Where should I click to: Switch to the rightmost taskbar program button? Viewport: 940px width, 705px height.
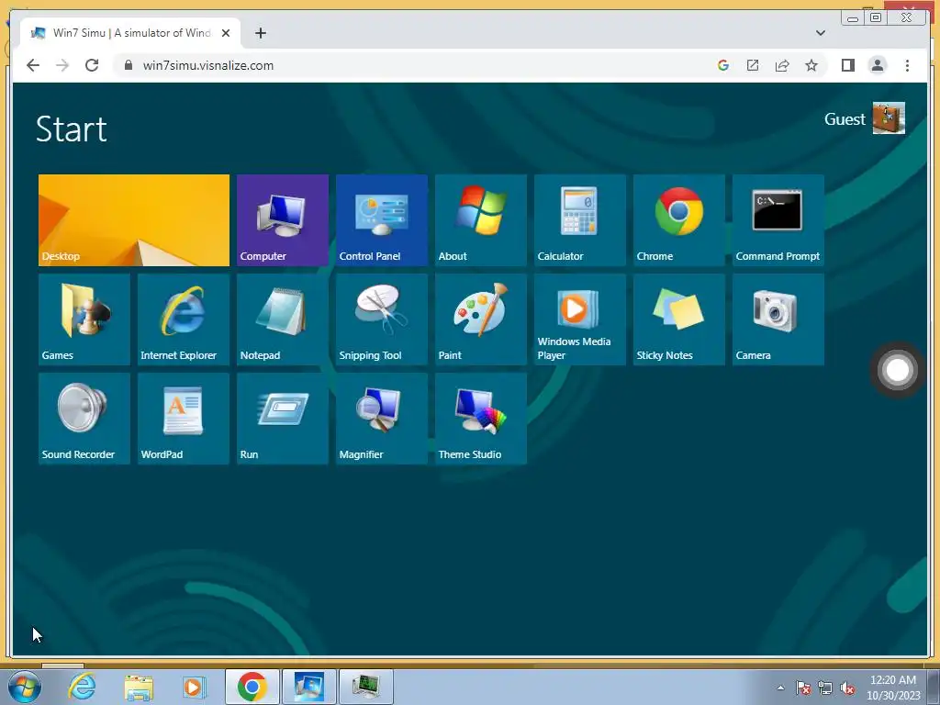(366, 687)
